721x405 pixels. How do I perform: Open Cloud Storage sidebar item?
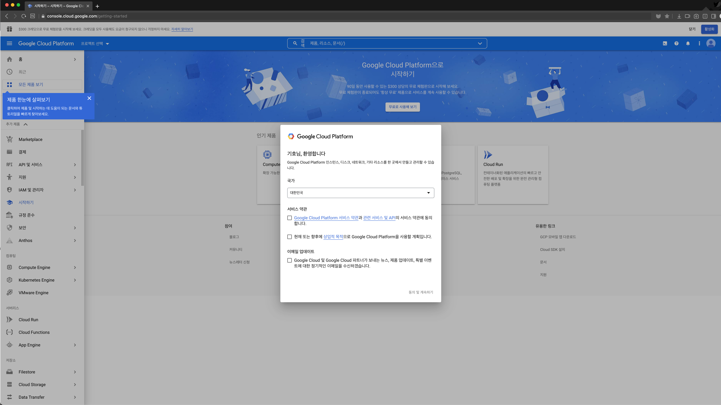click(32, 385)
